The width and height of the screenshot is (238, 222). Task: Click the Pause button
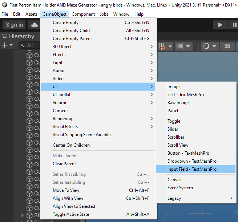pos(234,25)
